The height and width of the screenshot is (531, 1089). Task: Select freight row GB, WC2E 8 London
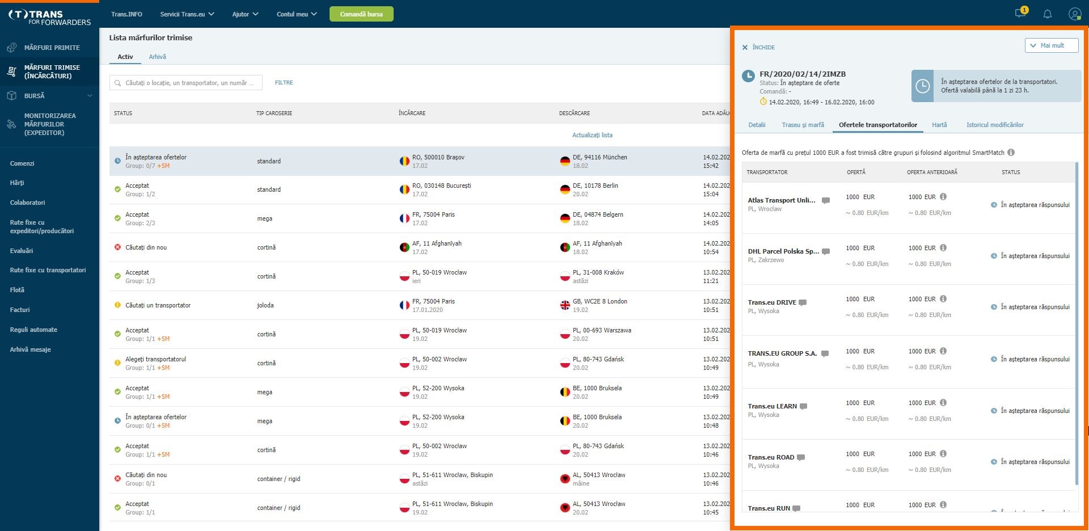tap(420, 305)
